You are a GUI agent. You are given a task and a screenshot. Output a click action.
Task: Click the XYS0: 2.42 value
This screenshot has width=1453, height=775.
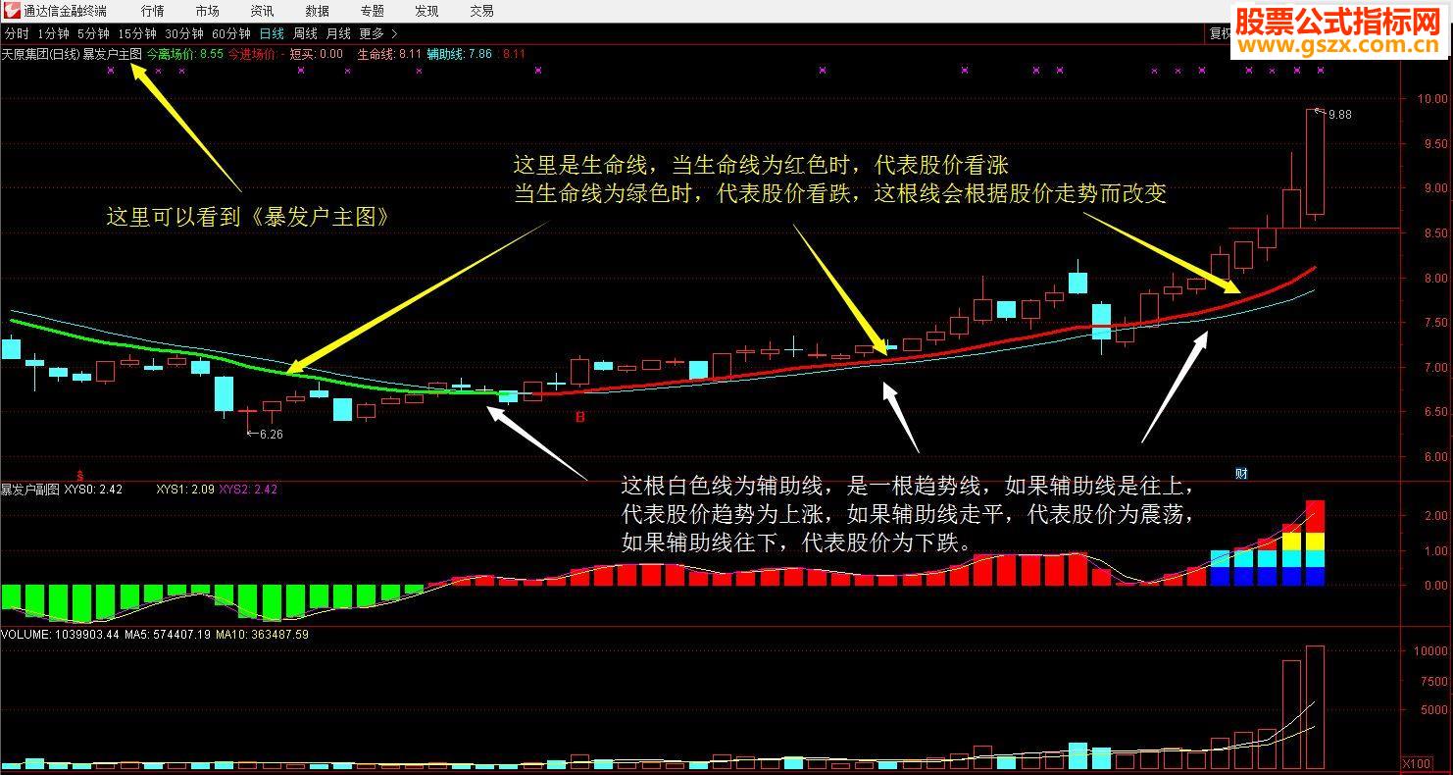93,489
